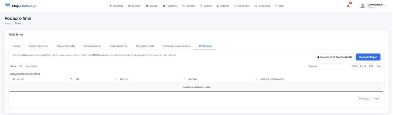The image size is (393, 115).
Task: Open Postavke firme tab
Action: coord(119,46)
